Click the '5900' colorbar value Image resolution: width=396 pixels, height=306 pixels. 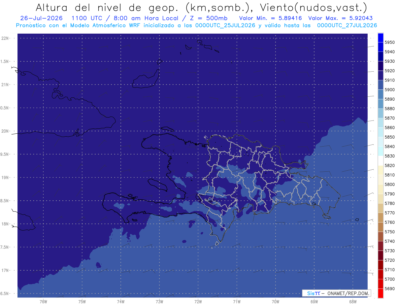click(390, 90)
